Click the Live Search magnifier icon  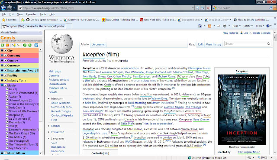pyautogui.click(x=271, y=8)
